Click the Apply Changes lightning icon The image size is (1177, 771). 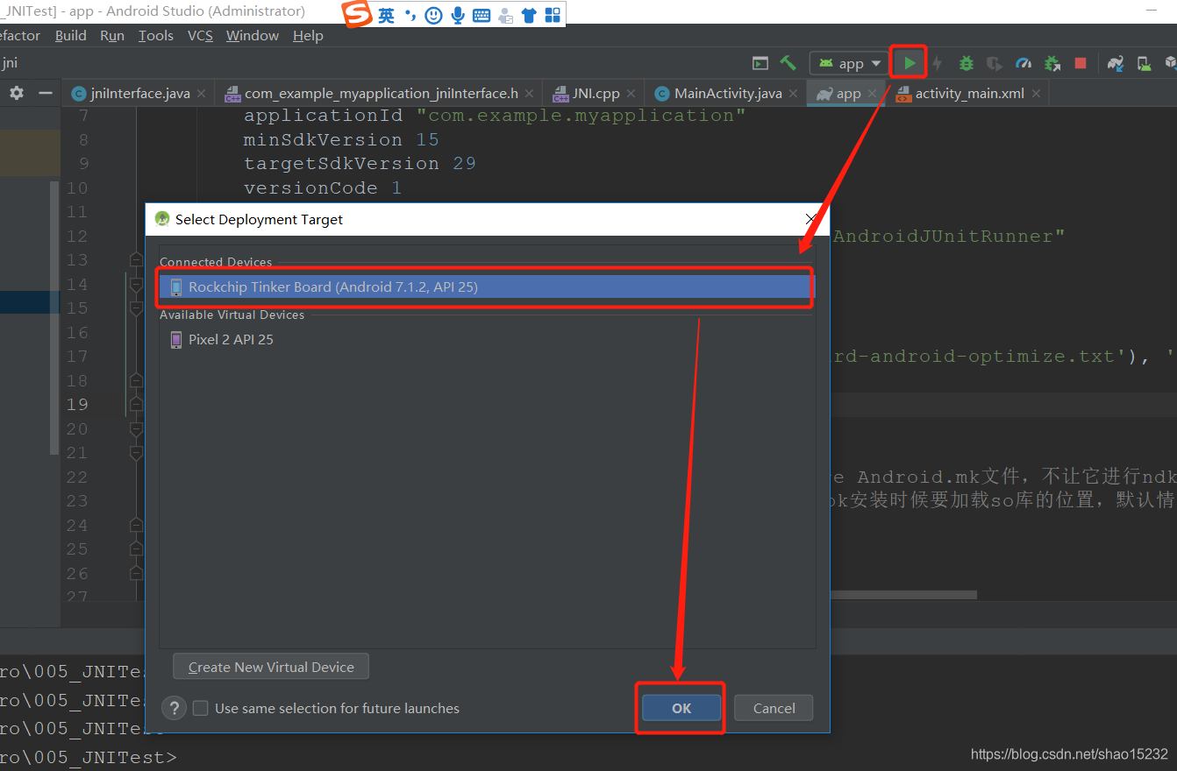tap(938, 63)
